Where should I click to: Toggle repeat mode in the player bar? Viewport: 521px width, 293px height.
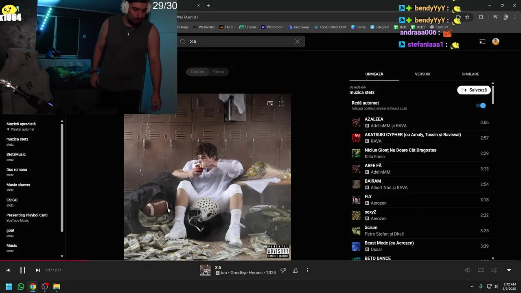click(x=481, y=270)
